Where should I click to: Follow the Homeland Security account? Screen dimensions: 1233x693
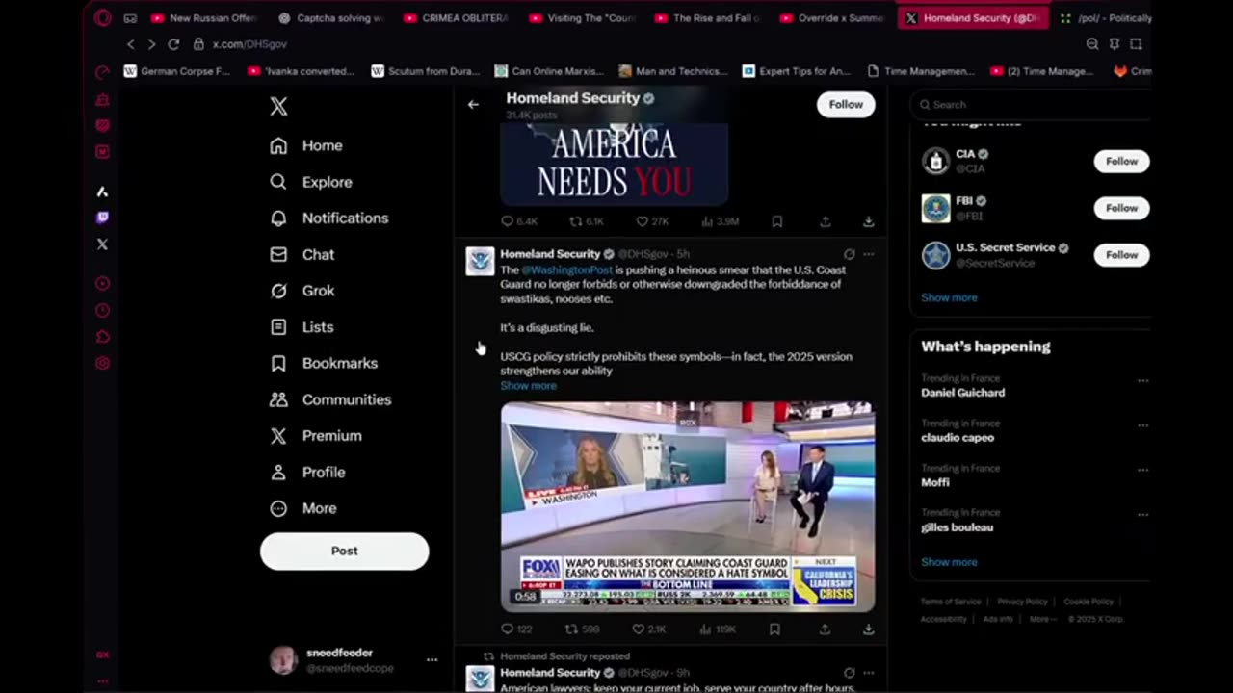(846, 104)
